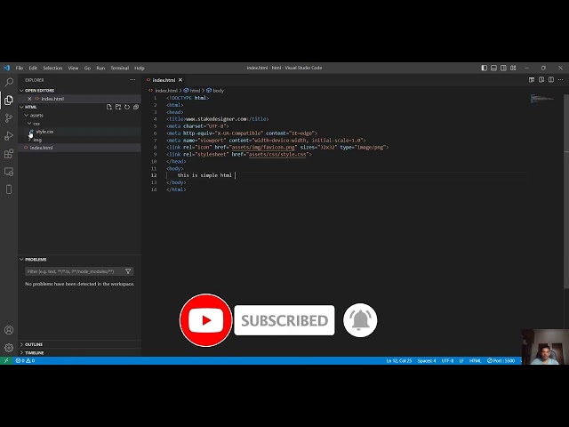This screenshot has height=427, width=569.
Task: Open the Extensions view
Action: pyautogui.click(x=9, y=154)
